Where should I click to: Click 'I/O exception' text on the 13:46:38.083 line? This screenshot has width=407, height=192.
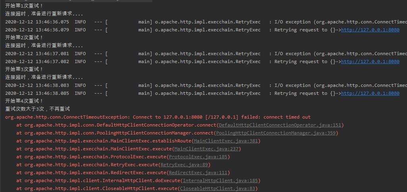(x=292, y=85)
